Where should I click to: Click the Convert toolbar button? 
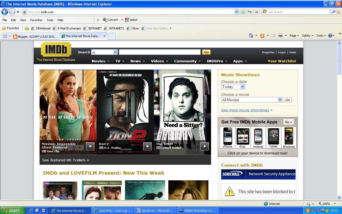[x=111, y=20]
